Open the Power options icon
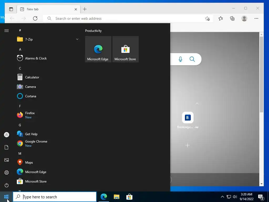The image size is (269, 202). tap(7, 185)
